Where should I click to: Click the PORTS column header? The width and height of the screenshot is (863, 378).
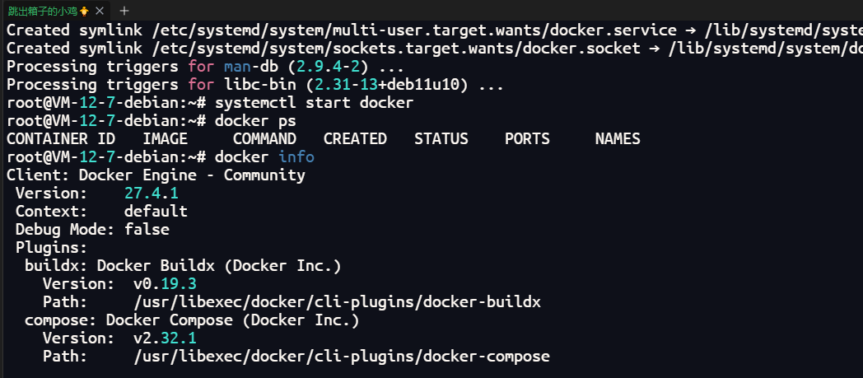(x=527, y=139)
